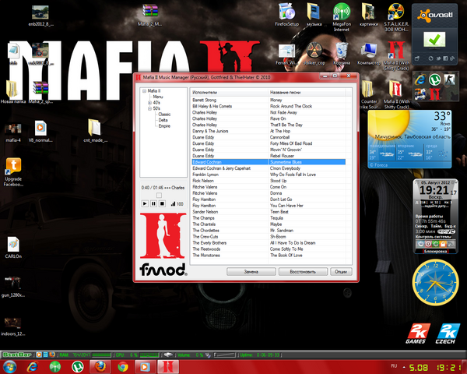This screenshot has width=467, height=374.
Task: Open the Mafia_2_M... archive icon
Action: [x=149, y=15]
